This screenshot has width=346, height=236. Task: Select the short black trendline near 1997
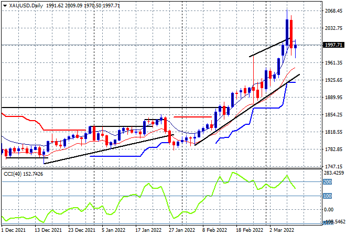point(269,48)
